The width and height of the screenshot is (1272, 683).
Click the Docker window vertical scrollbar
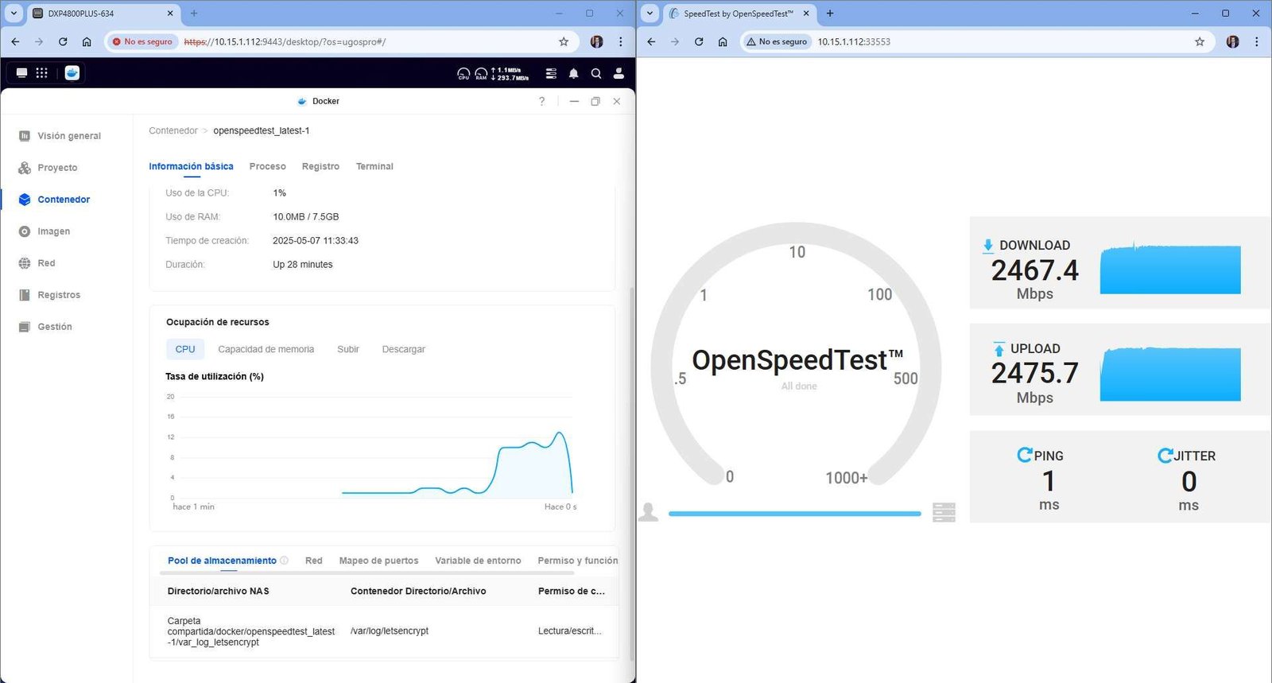[632, 473]
